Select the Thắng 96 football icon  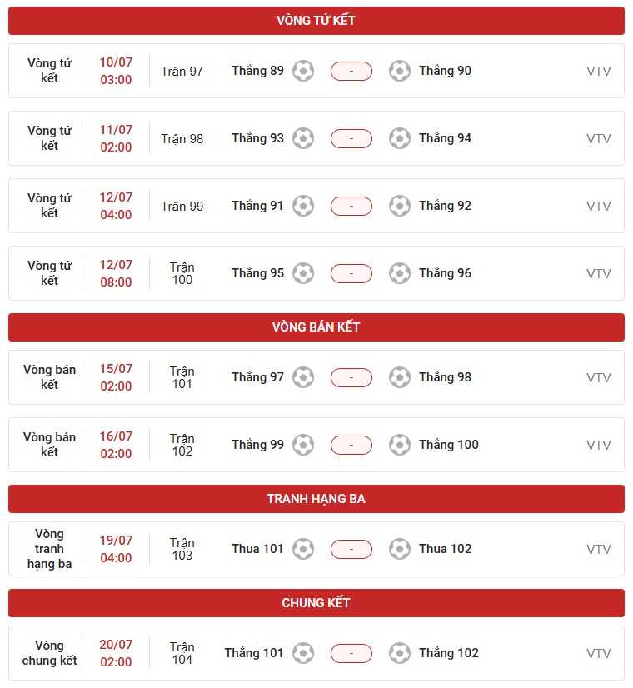[400, 273]
